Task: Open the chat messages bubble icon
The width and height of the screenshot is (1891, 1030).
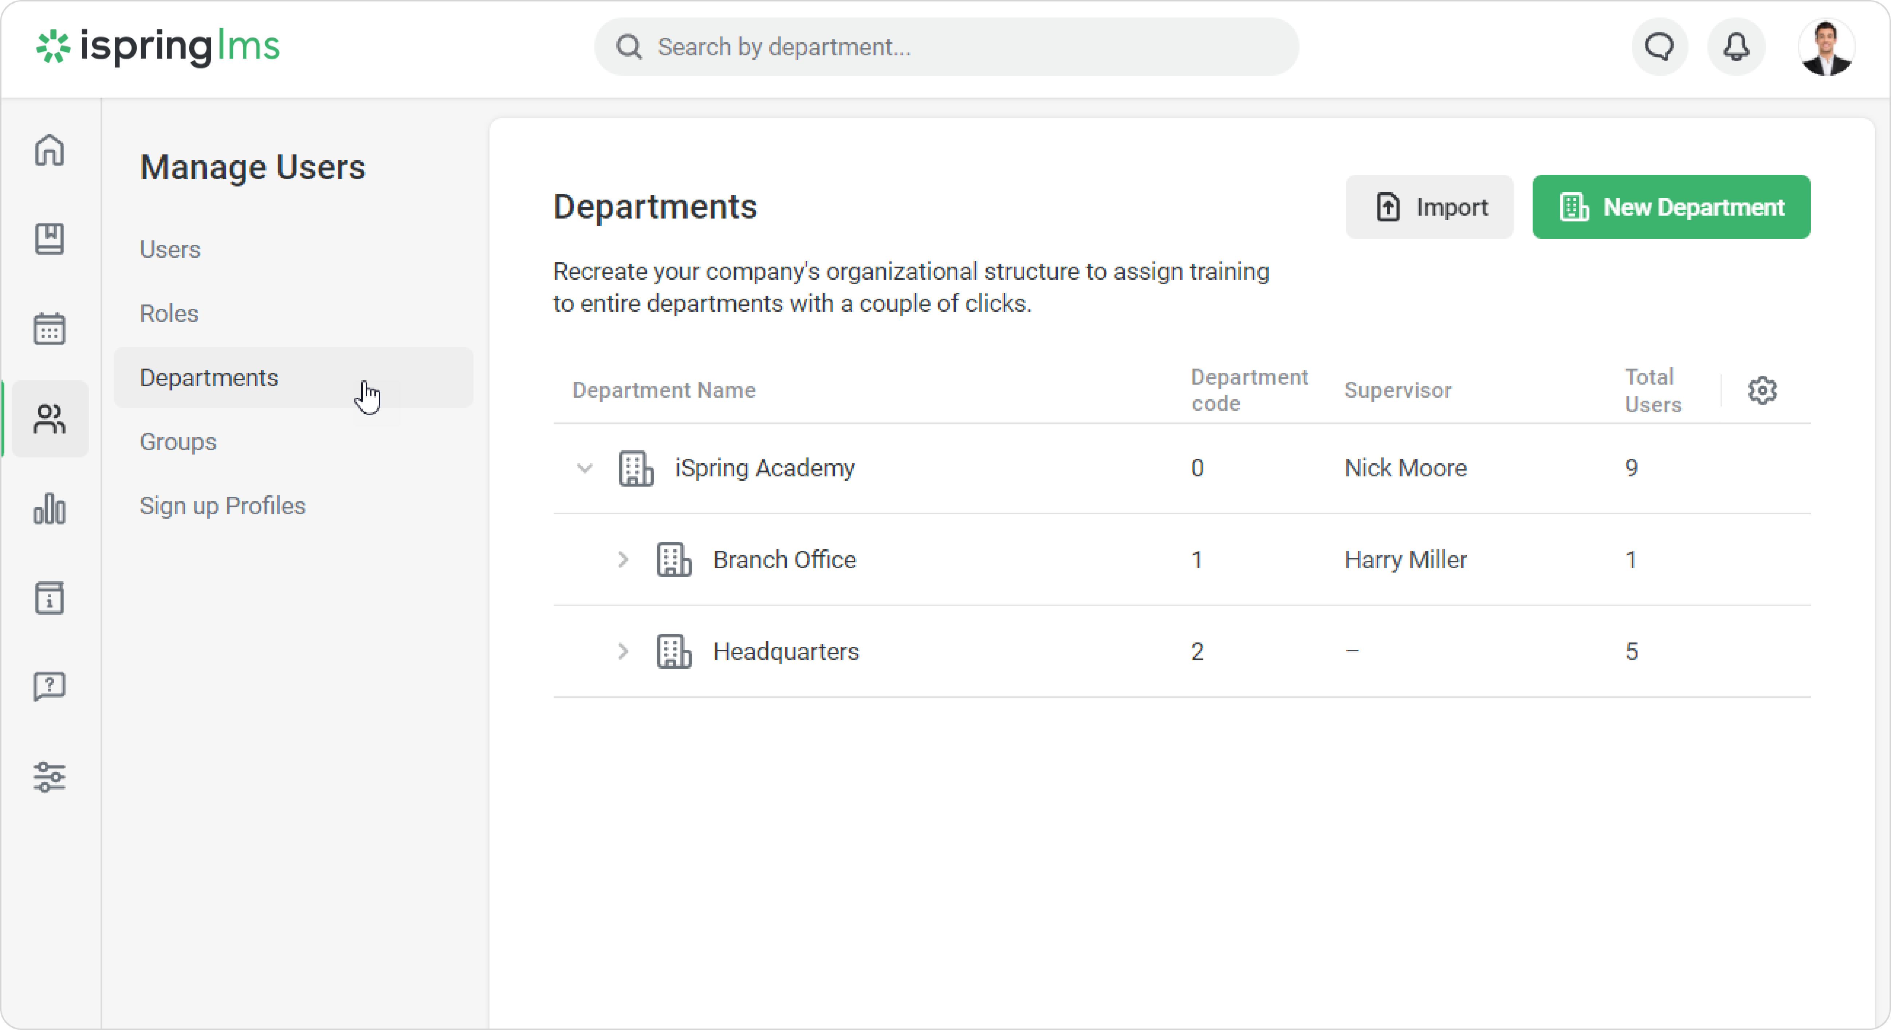Action: [x=1660, y=47]
